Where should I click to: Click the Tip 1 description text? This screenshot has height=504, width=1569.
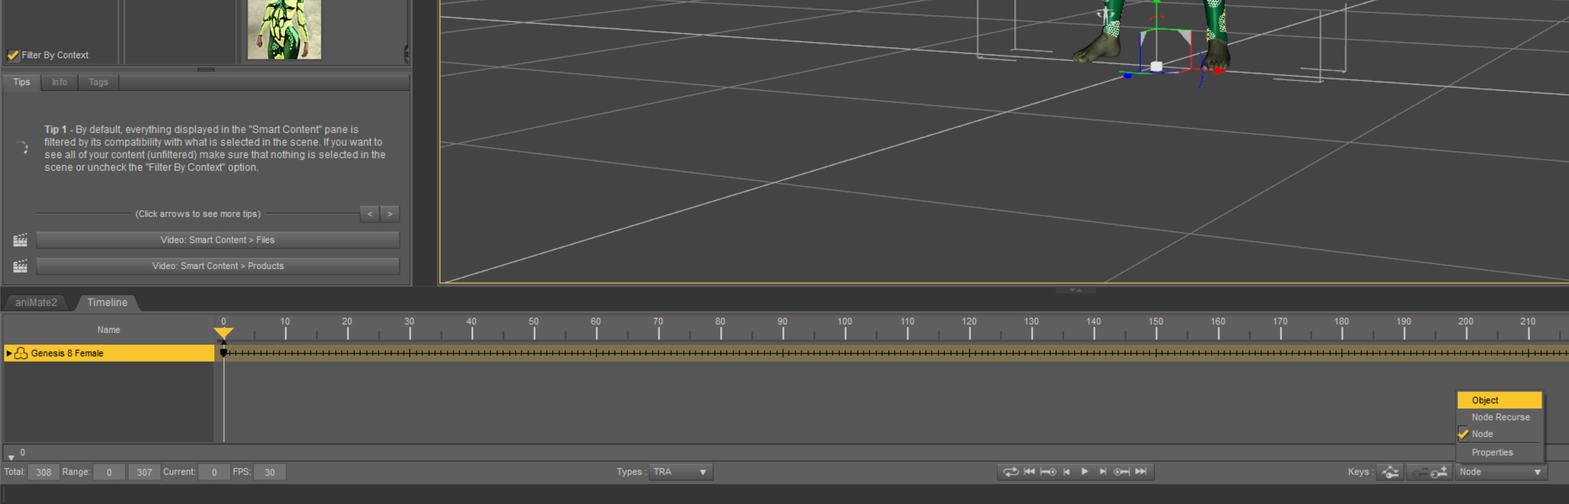tap(215, 148)
